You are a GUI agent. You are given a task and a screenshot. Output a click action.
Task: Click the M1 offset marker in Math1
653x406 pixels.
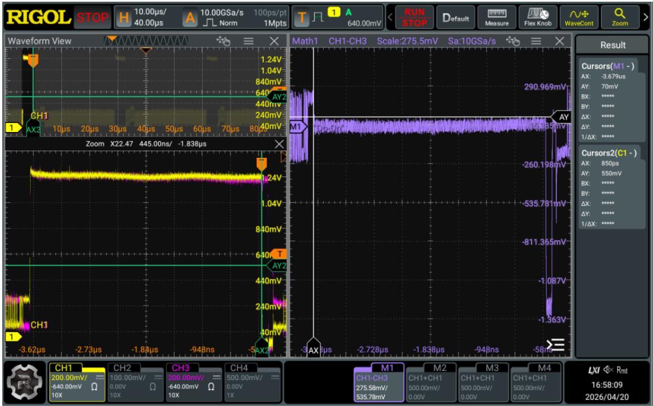[298, 127]
